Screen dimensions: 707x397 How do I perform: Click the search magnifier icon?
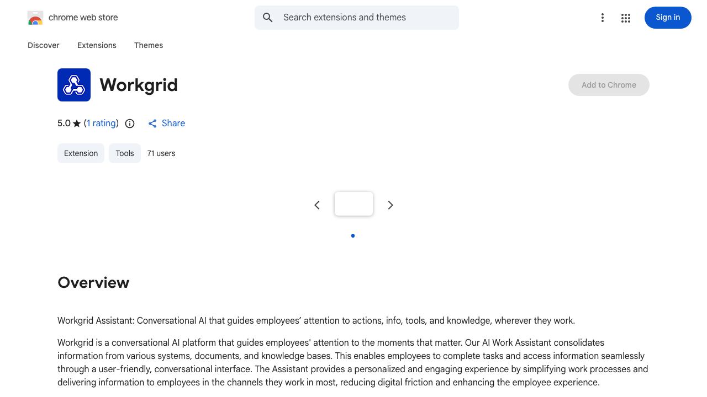(x=268, y=18)
